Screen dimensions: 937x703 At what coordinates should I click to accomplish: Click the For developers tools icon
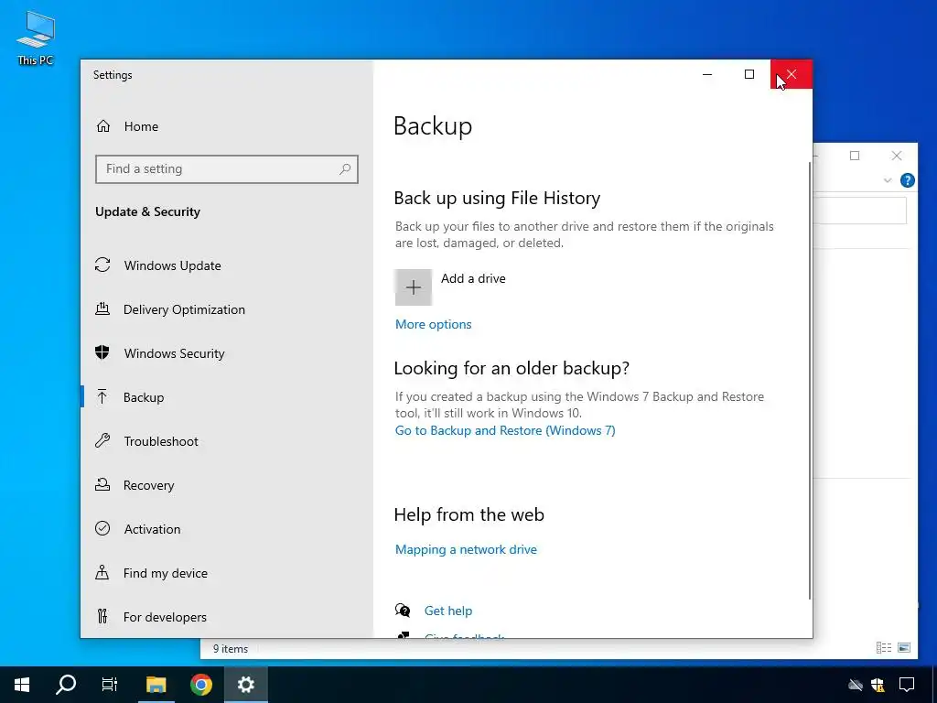[x=102, y=616]
